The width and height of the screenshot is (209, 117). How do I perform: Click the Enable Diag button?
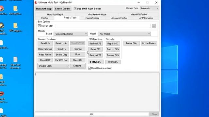(x=61, y=55)
